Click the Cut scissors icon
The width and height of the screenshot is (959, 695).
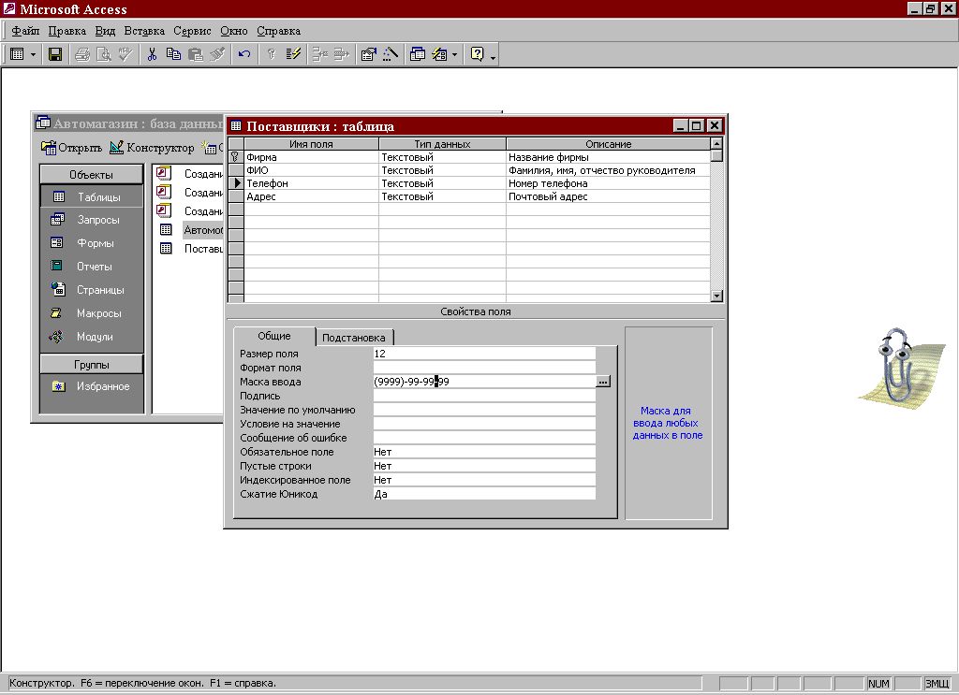pos(153,54)
